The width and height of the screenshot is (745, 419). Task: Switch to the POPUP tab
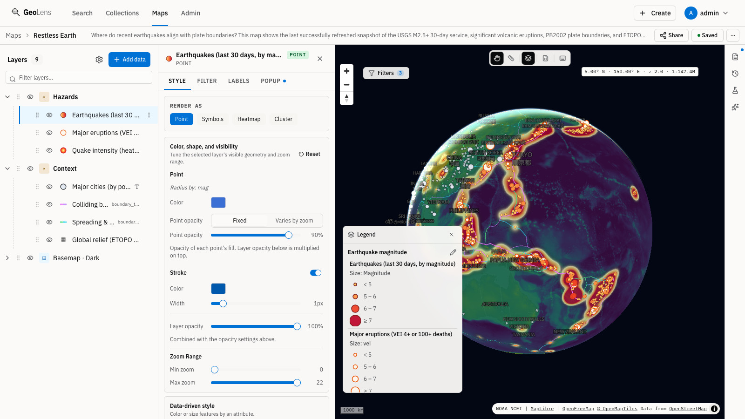(273, 81)
